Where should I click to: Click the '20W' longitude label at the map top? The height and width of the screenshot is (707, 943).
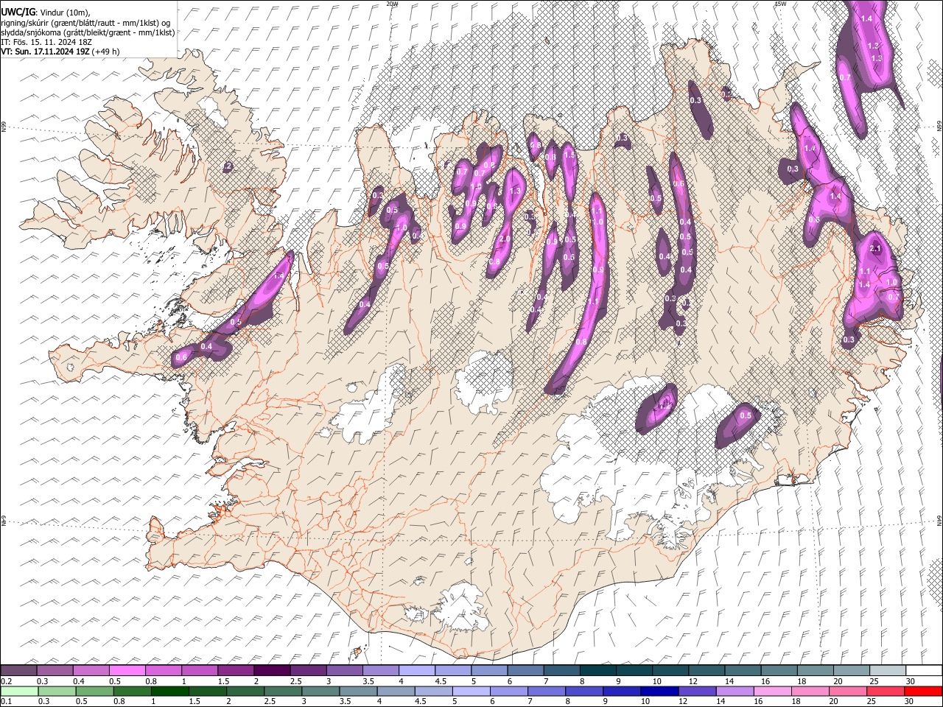(x=393, y=4)
